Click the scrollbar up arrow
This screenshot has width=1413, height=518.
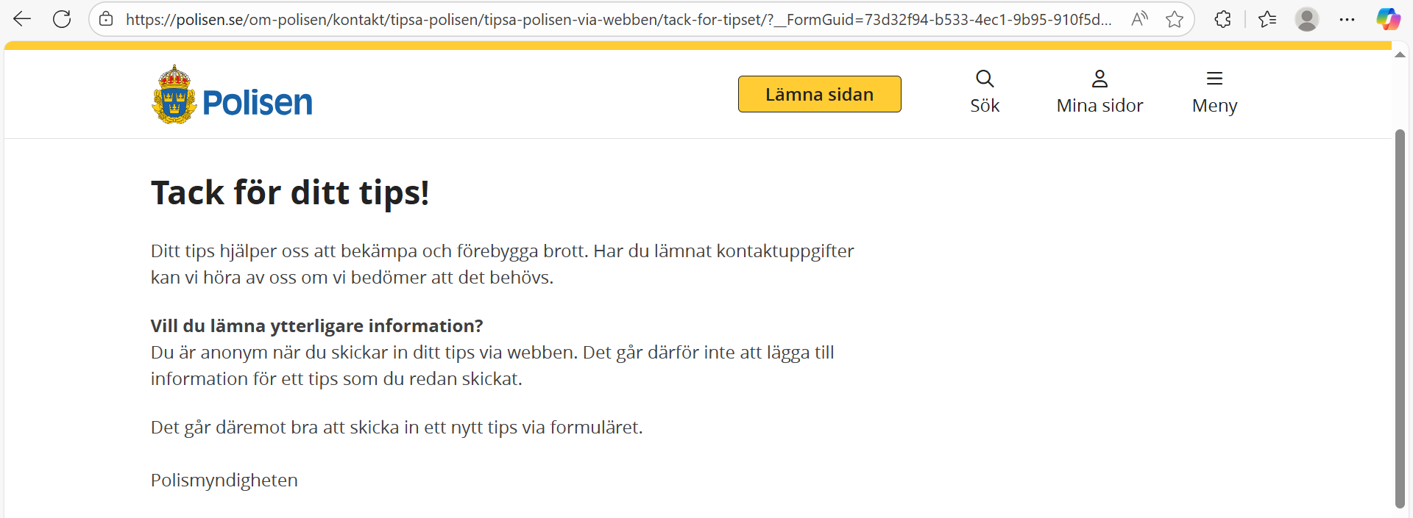(1400, 55)
